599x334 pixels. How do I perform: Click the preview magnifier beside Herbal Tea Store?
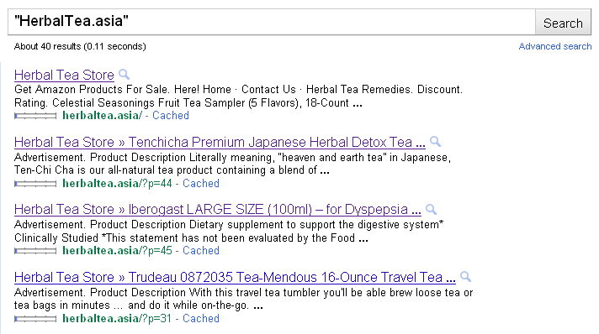[125, 74]
